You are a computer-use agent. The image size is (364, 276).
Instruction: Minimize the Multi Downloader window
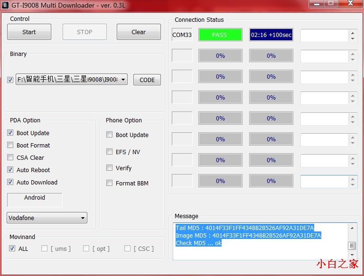coord(317,4)
